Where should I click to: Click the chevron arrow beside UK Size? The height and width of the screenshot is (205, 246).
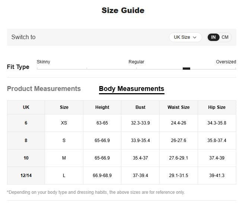[195, 37]
